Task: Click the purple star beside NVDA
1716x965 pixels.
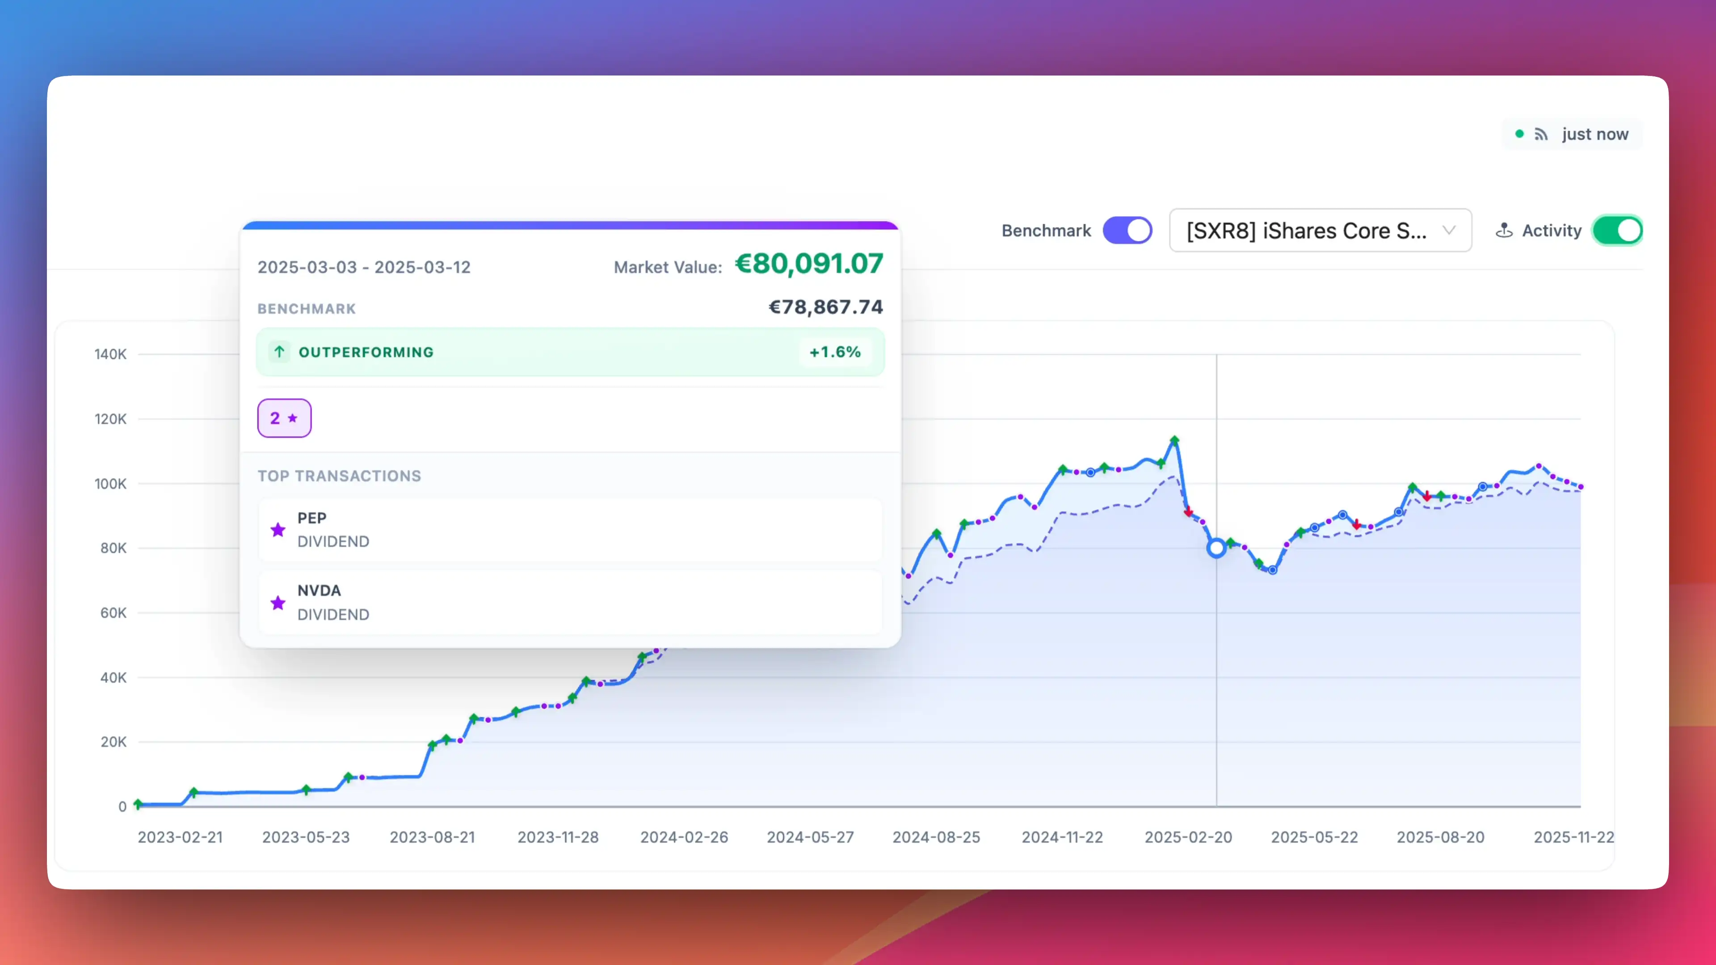Action: [278, 603]
